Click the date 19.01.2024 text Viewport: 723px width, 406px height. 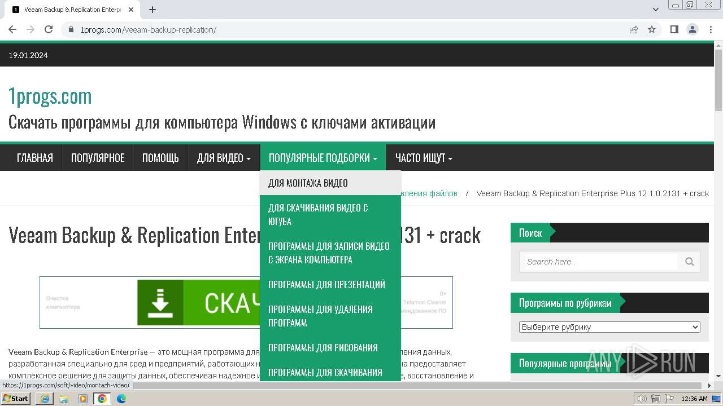point(28,55)
